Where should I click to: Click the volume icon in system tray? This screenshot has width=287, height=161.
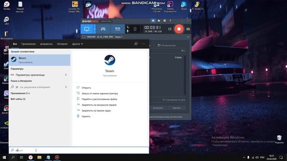pos(257,157)
